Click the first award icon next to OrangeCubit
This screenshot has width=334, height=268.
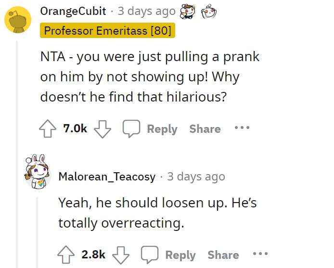[x=187, y=11]
